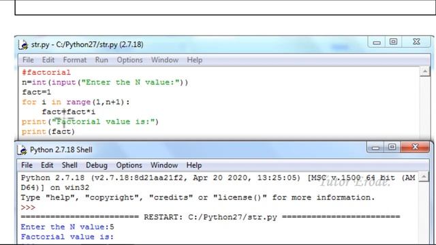
Task: Click the Python icon in str.py title bar
Action: pos(23,45)
